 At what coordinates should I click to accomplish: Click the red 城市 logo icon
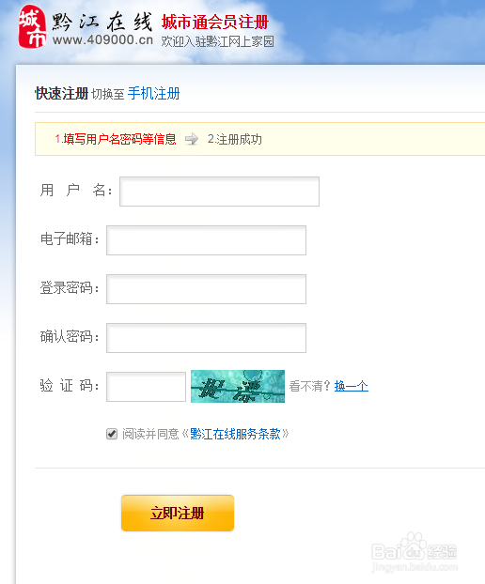(33, 27)
